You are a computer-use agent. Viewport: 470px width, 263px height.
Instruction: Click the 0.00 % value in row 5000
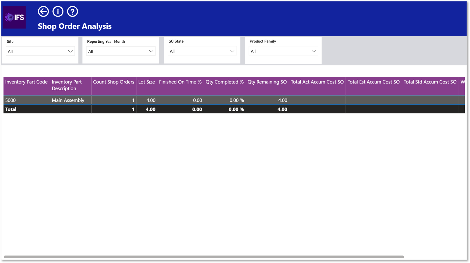click(237, 100)
